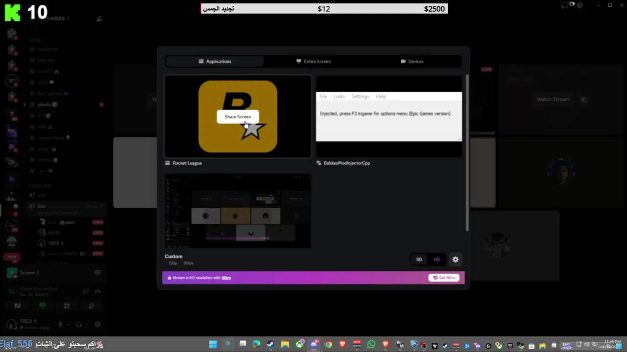Click the share dialog scrollbar
627x352 pixels.
coord(467,153)
